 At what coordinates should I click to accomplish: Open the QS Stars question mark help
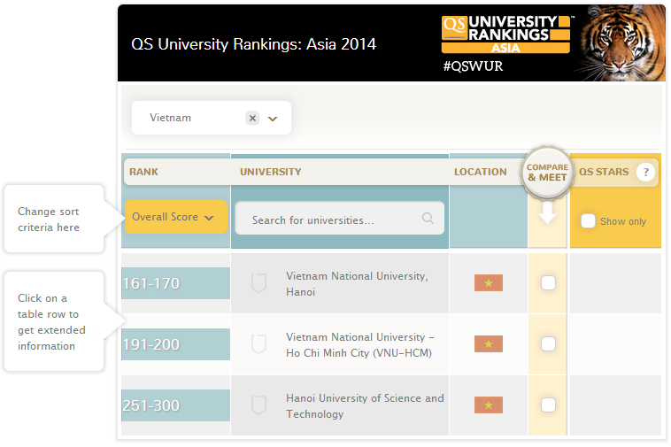coord(645,172)
